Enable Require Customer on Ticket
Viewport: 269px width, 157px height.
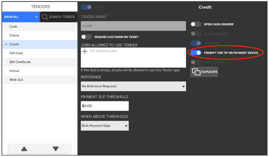pos(86,37)
